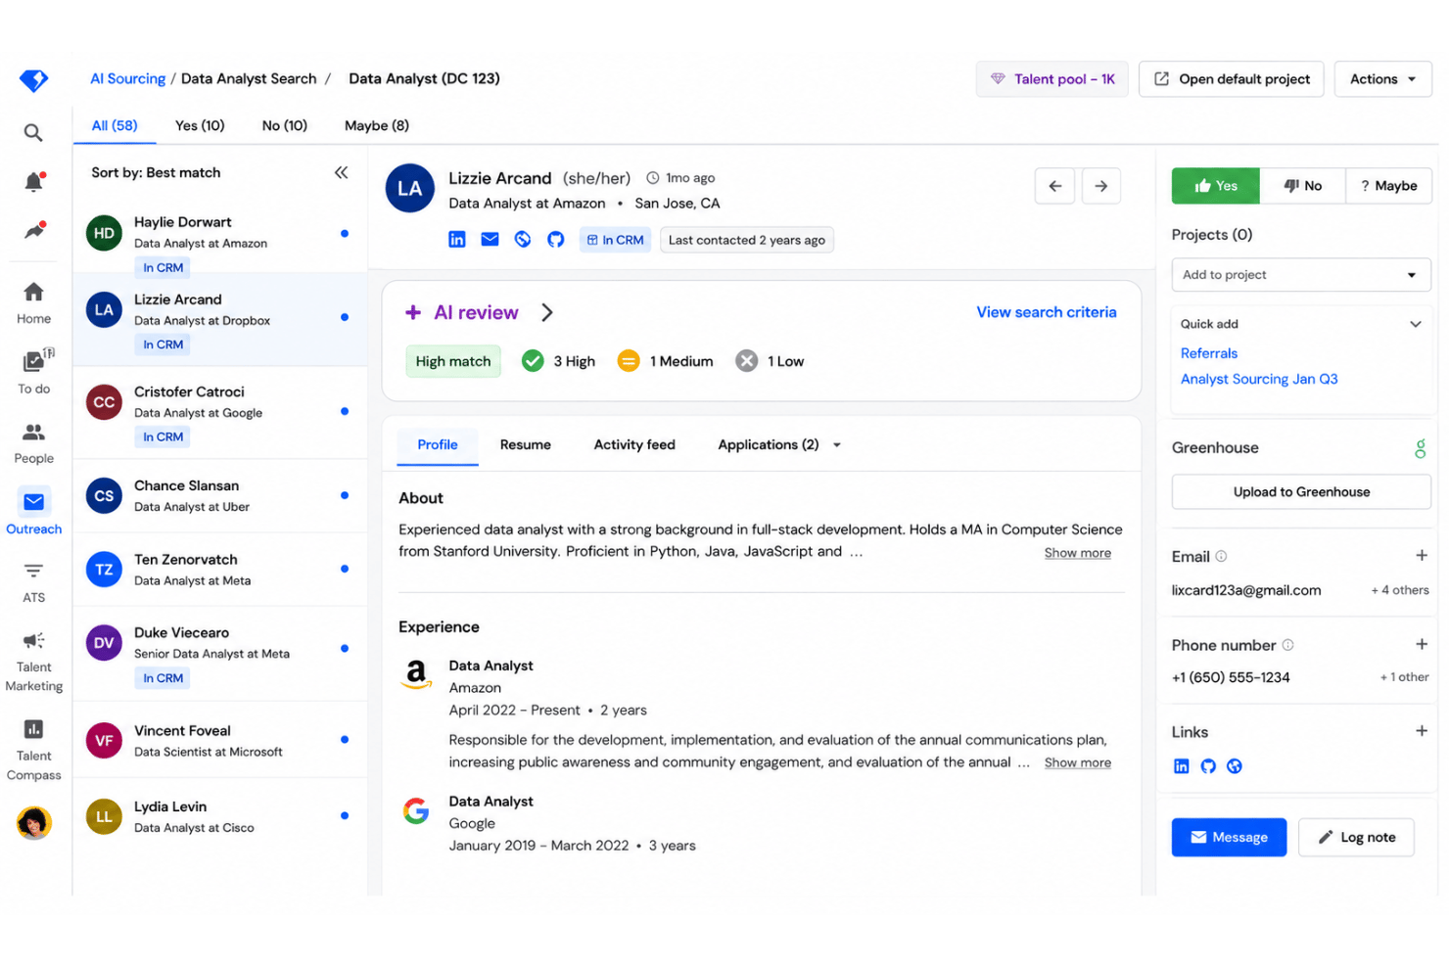Viewport: 1449px width, 966px height.
Task: Add to Analyst Sourcing Jan Q3 project
Action: click(1259, 380)
